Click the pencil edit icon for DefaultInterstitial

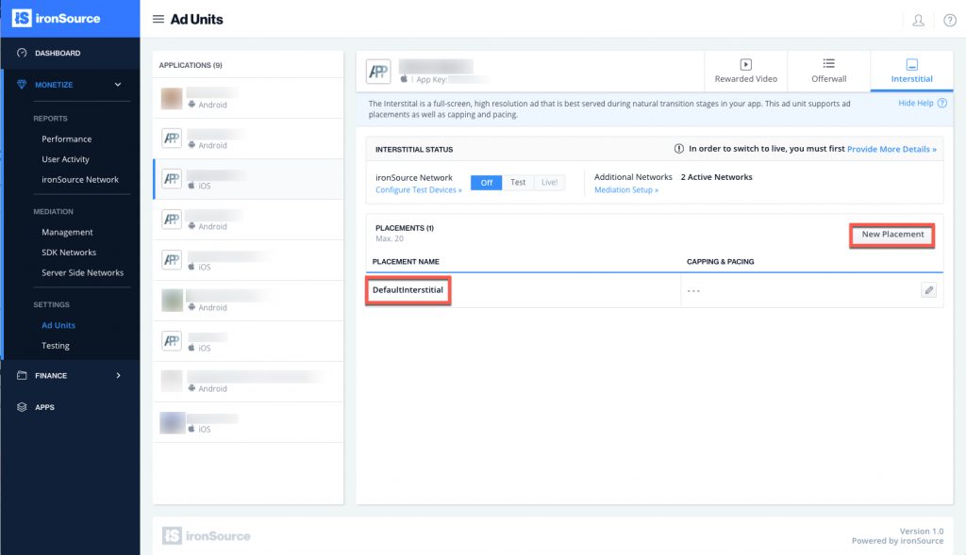click(x=928, y=290)
